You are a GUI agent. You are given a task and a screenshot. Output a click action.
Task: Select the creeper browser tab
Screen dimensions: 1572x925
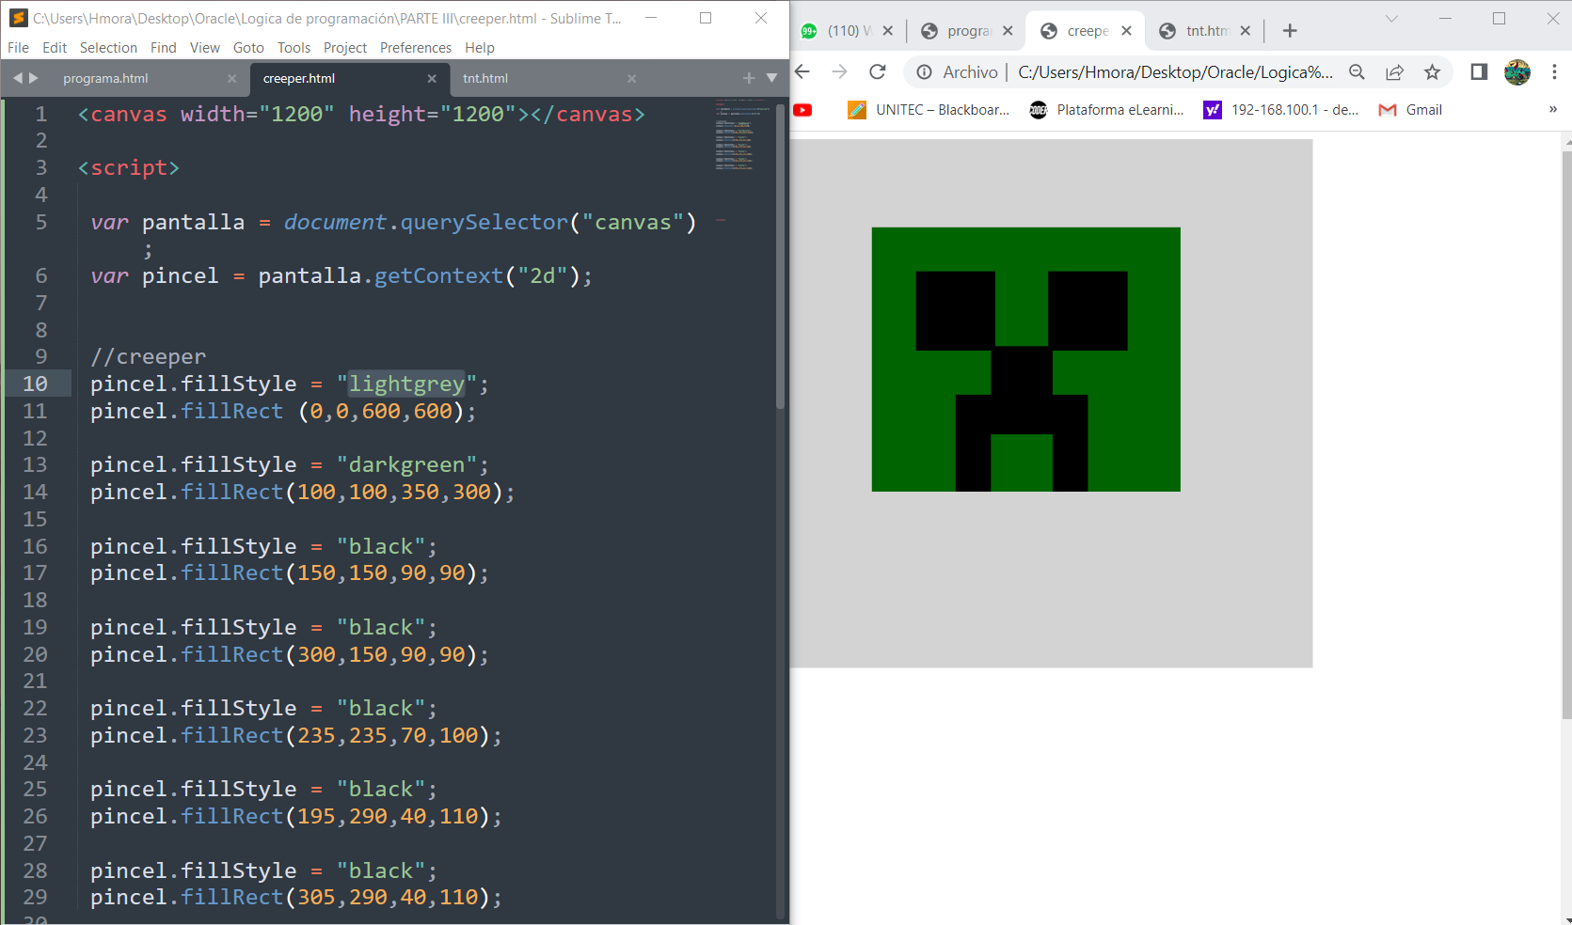[1086, 31]
